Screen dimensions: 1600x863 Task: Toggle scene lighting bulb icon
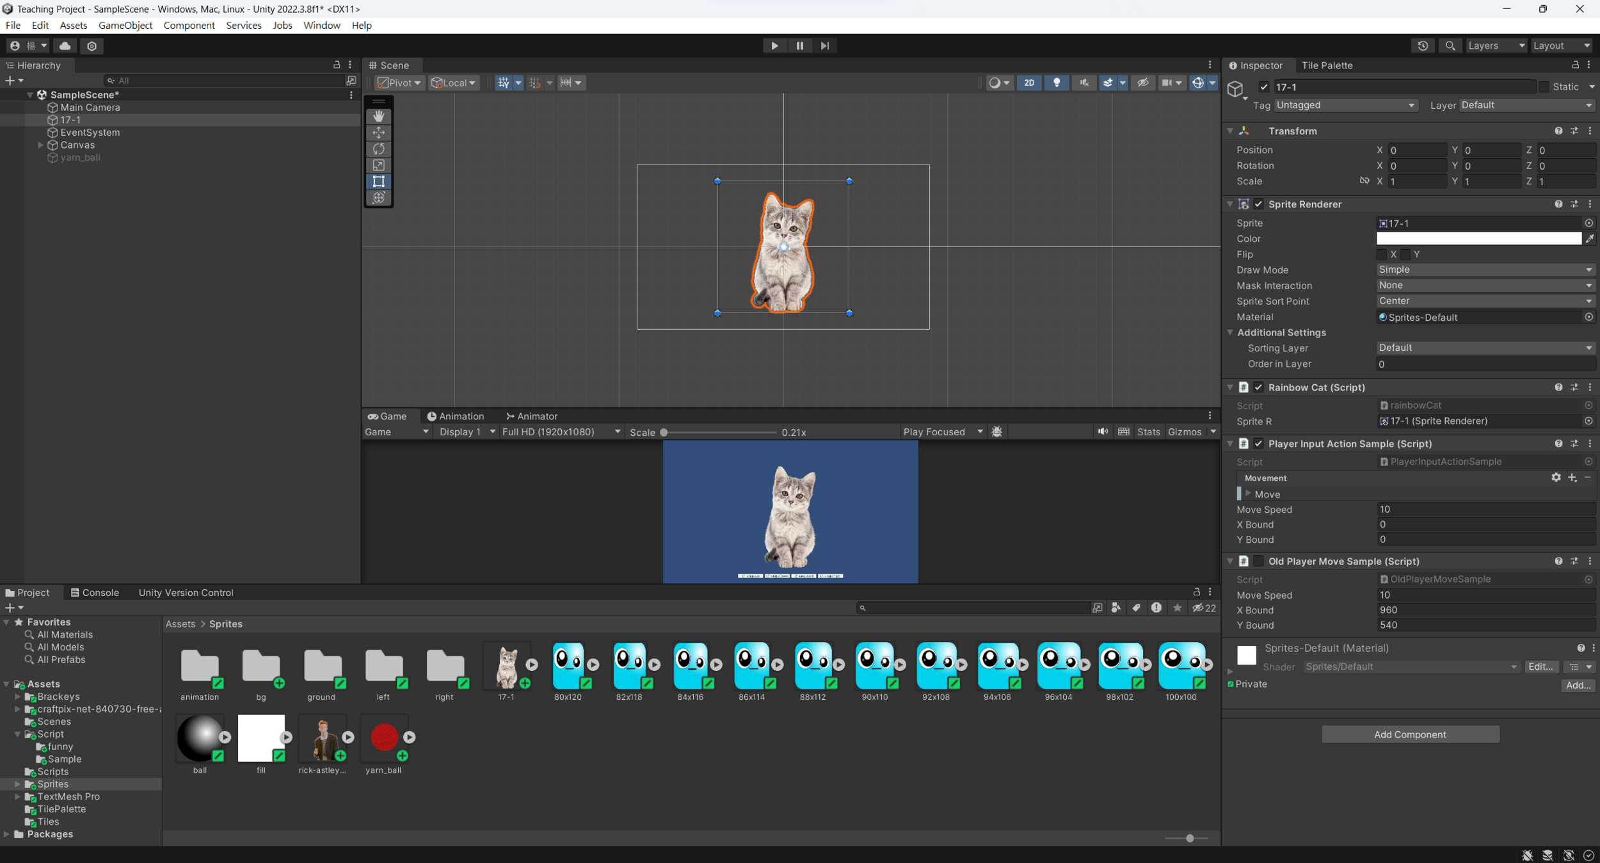1057,83
